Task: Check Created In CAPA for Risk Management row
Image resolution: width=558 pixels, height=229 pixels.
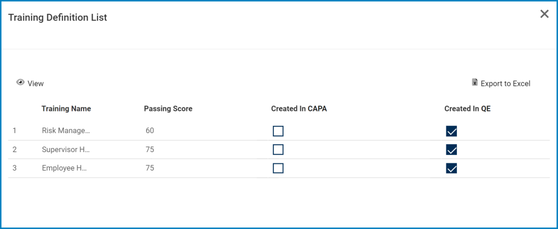Action: point(278,131)
